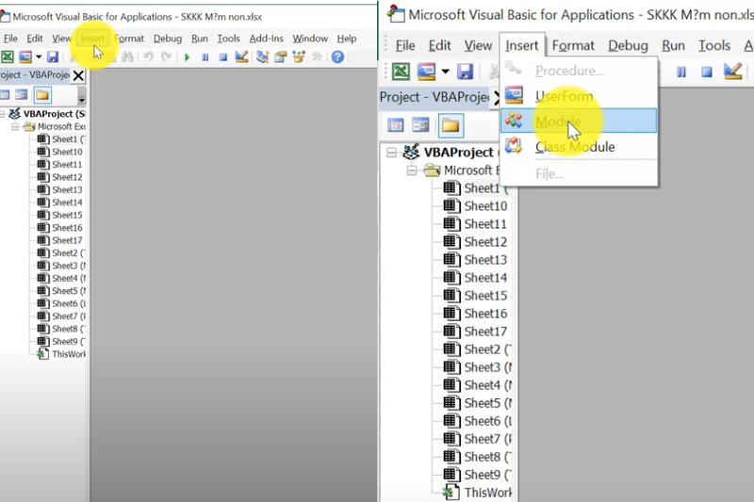Choose Module in right Insert dropdown
The image size is (754, 502).
579,121
